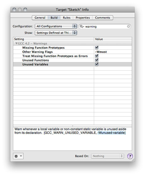Open the Configuration dropdown
Image resolution: width=145 pixels, height=176 pixels.
click(x=56, y=26)
